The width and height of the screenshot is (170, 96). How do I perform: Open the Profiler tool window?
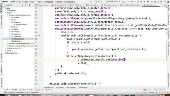tap(30, 90)
